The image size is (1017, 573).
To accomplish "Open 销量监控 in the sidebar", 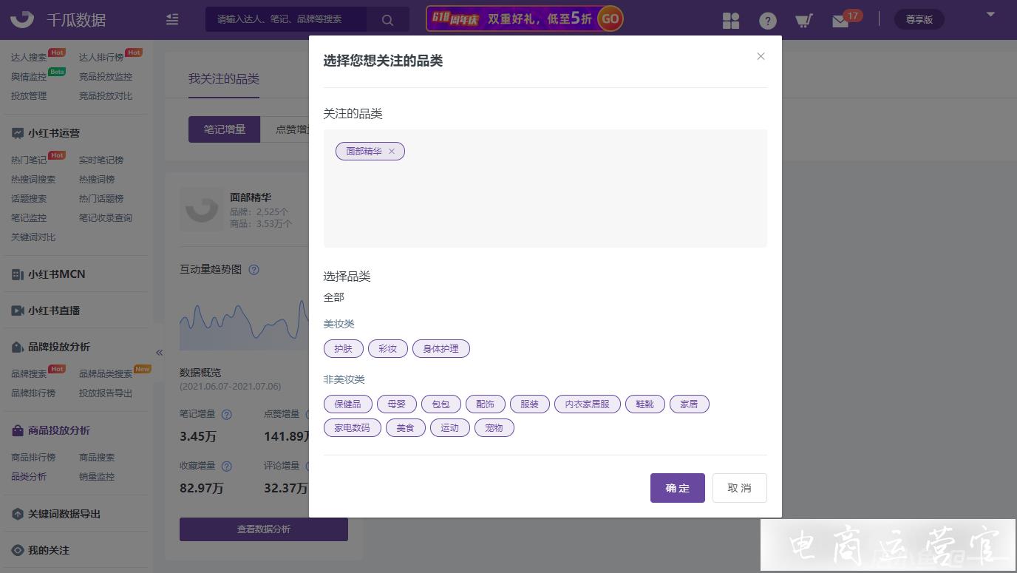I will tap(97, 476).
